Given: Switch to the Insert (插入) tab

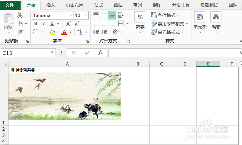Looking at the screenshot, I should click(51, 5).
